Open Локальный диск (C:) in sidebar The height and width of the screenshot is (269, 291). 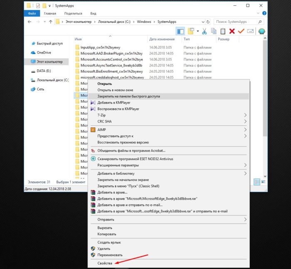pos(50,80)
